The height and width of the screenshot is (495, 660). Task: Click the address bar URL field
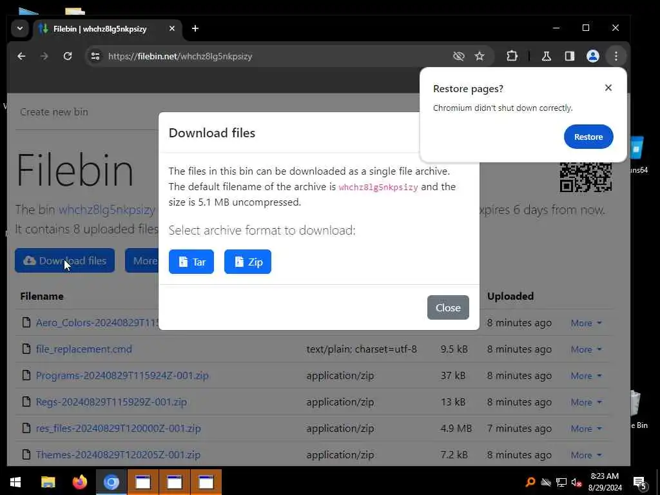point(269,56)
